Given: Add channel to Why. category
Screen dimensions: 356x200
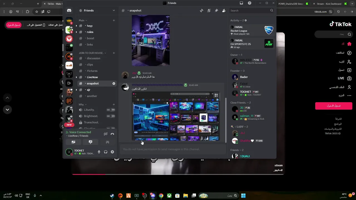Looking at the screenshot, I should point(114,104).
